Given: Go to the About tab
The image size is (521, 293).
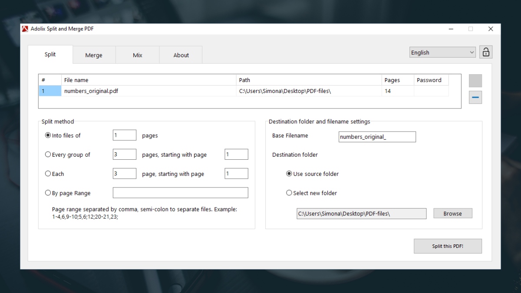Looking at the screenshot, I should coord(181,55).
